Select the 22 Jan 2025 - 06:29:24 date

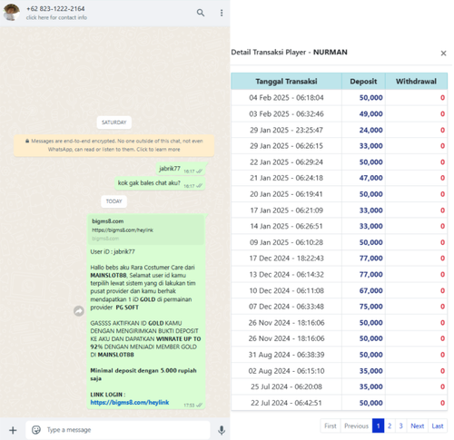point(286,162)
